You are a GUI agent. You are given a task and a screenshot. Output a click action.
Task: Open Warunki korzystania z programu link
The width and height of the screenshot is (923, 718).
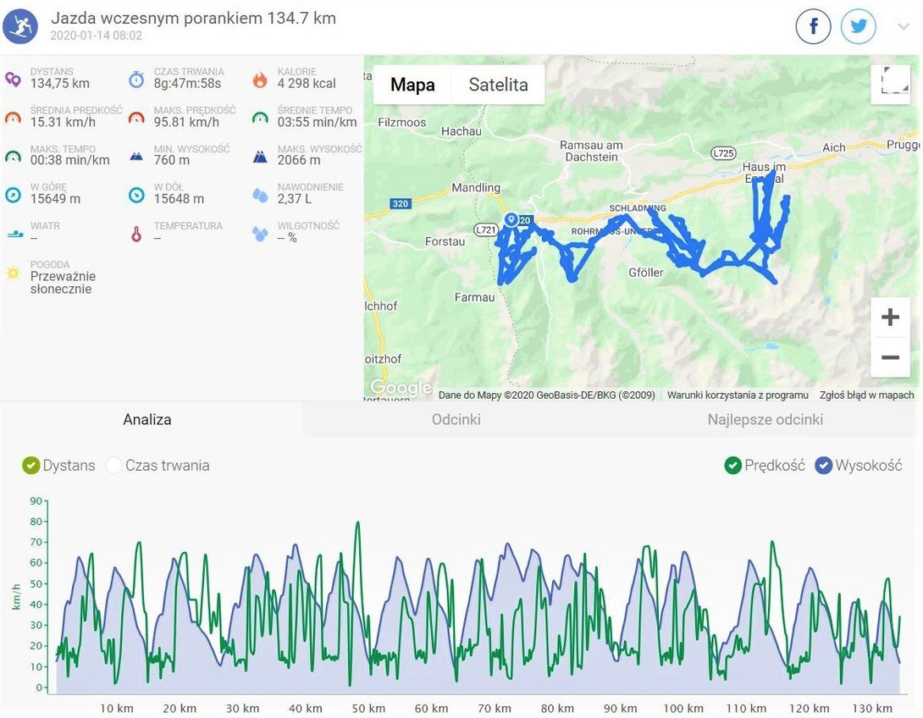(737, 395)
